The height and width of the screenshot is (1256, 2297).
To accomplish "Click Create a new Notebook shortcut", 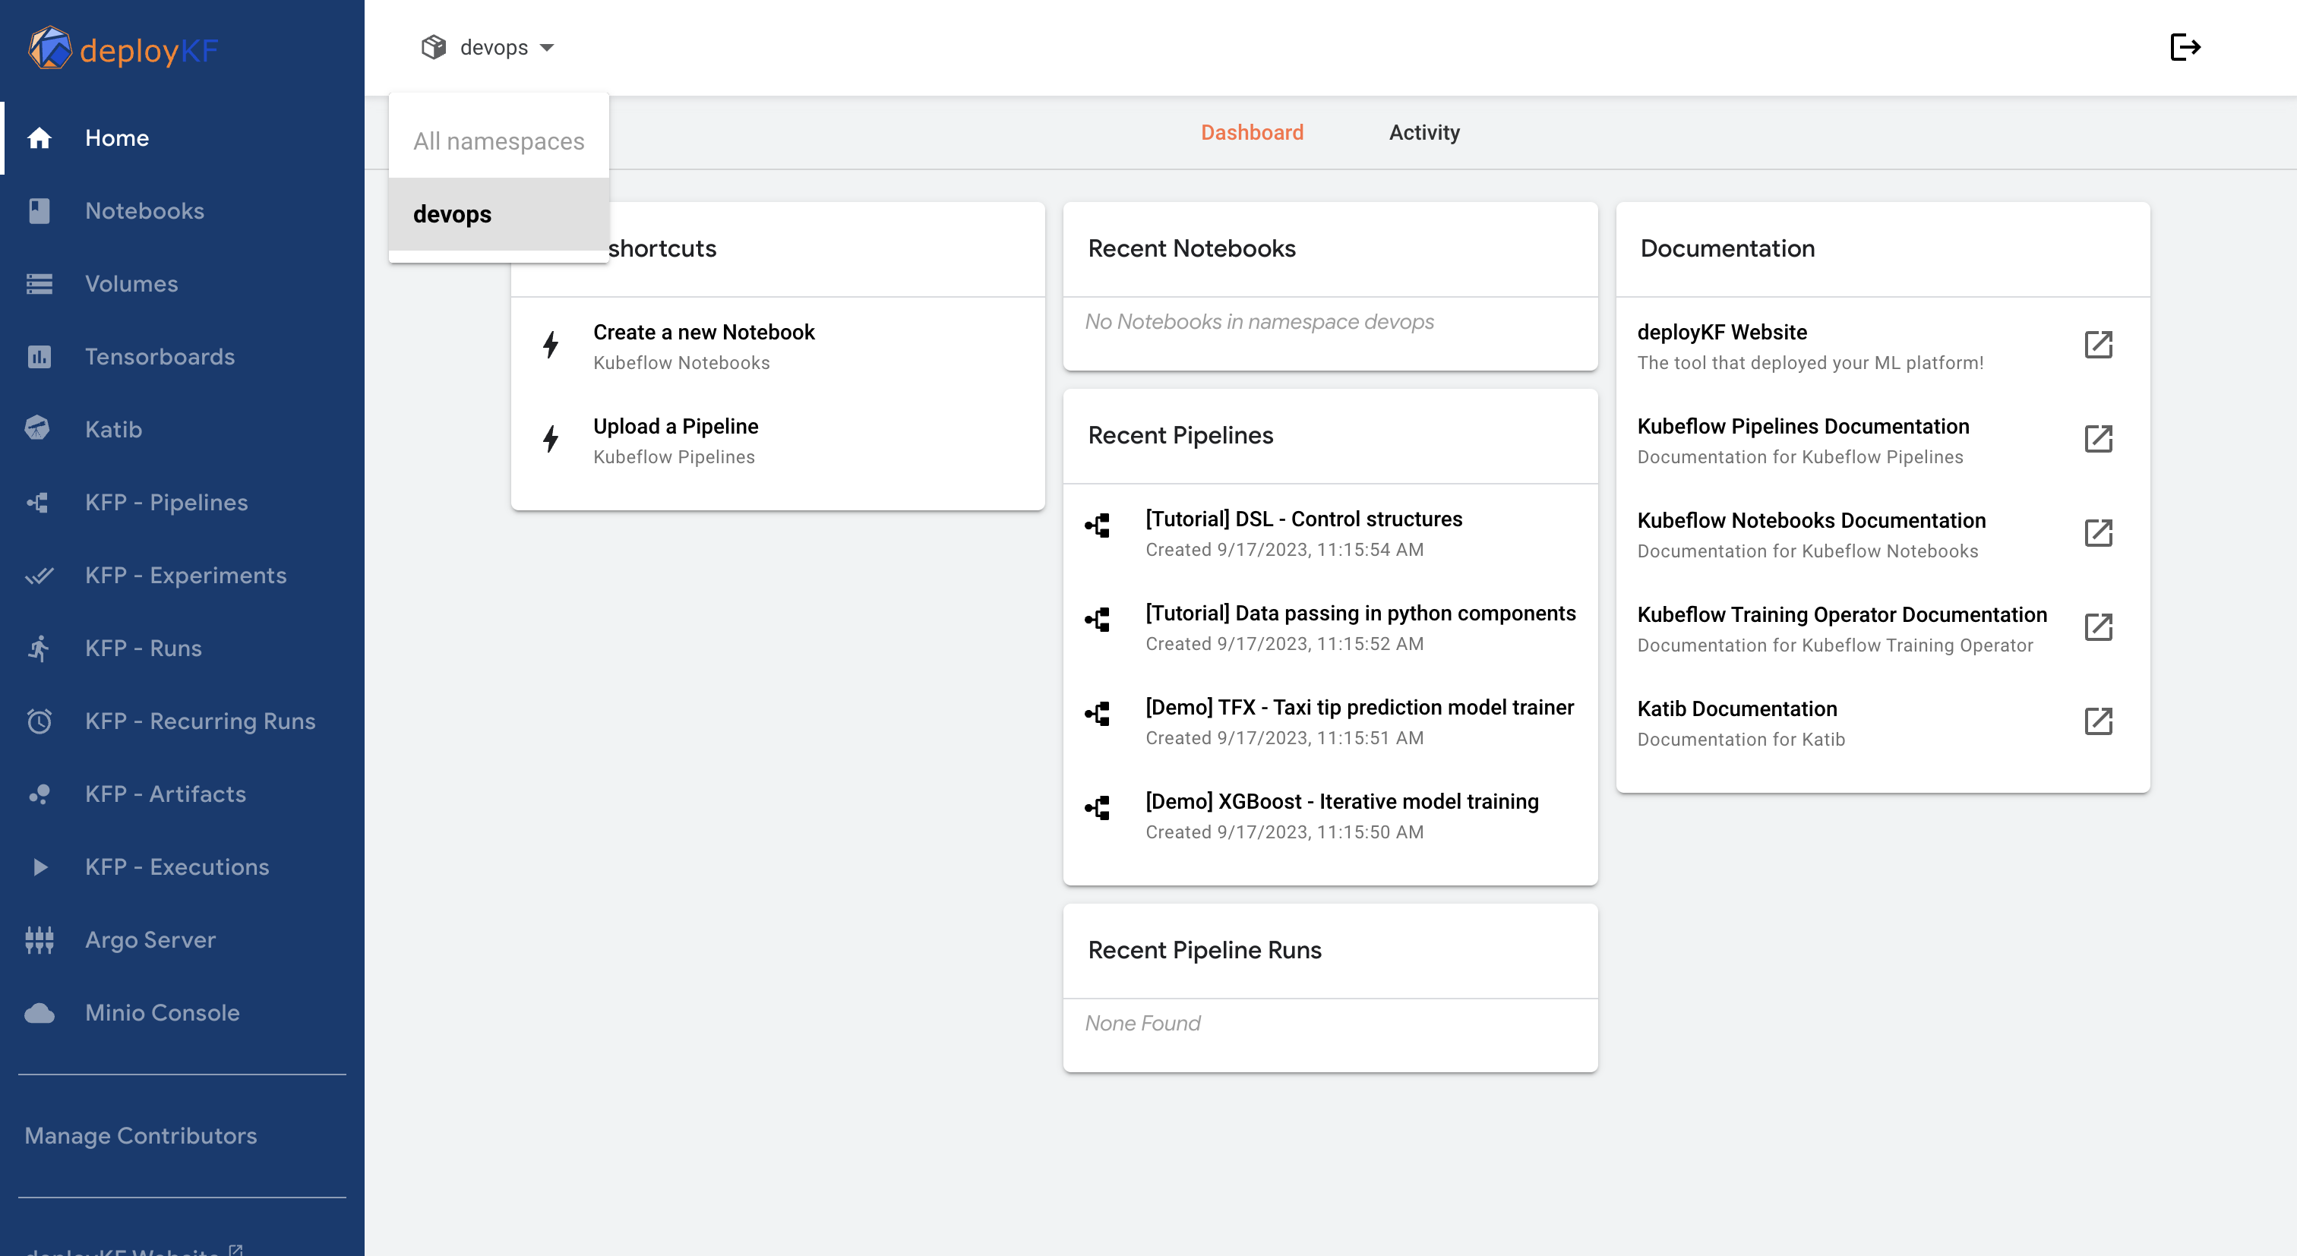I will click(778, 346).
